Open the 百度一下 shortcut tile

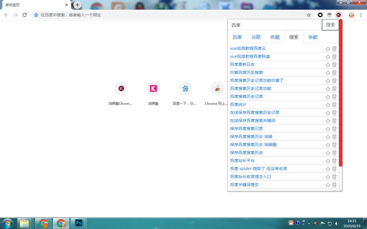click(x=185, y=94)
